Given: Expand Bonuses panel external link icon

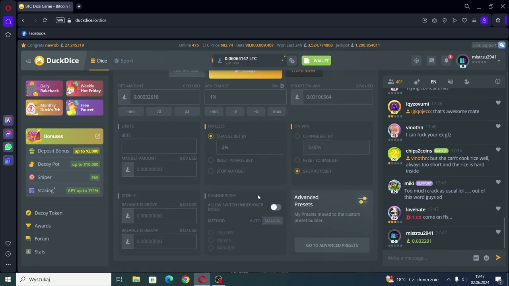Looking at the screenshot, I should pos(98,136).
